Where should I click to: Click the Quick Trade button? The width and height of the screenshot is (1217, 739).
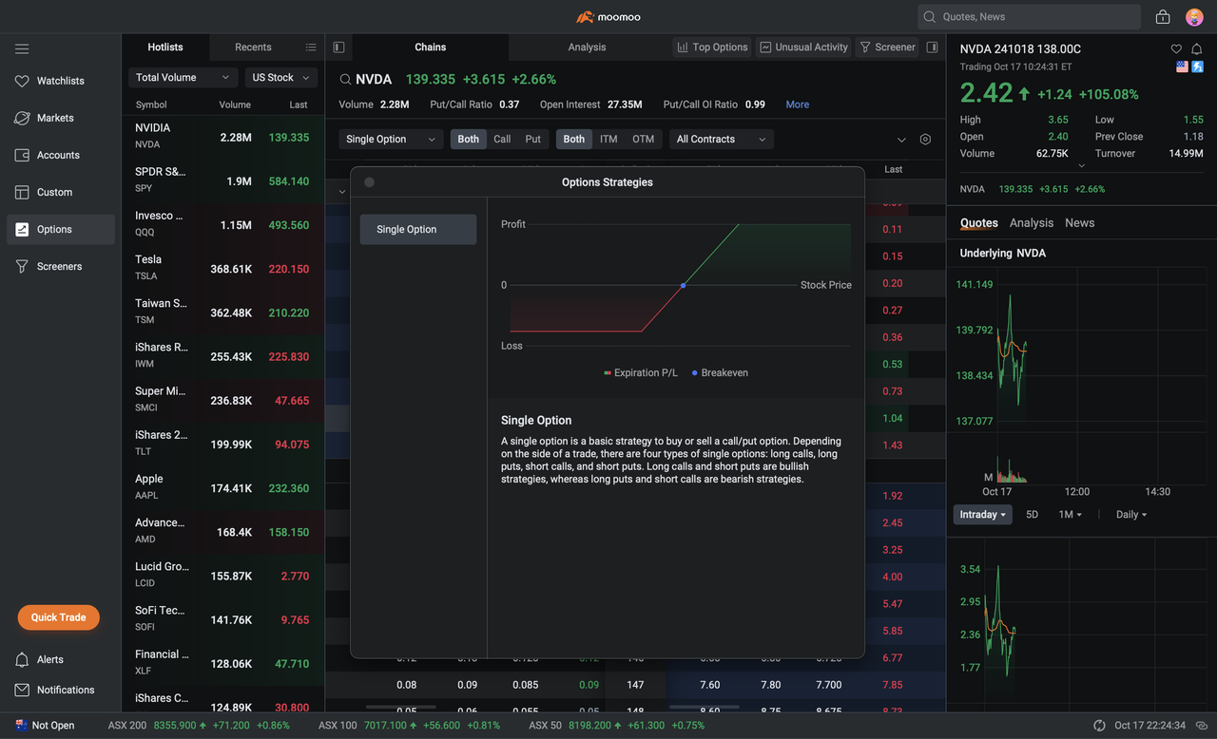coord(58,617)
